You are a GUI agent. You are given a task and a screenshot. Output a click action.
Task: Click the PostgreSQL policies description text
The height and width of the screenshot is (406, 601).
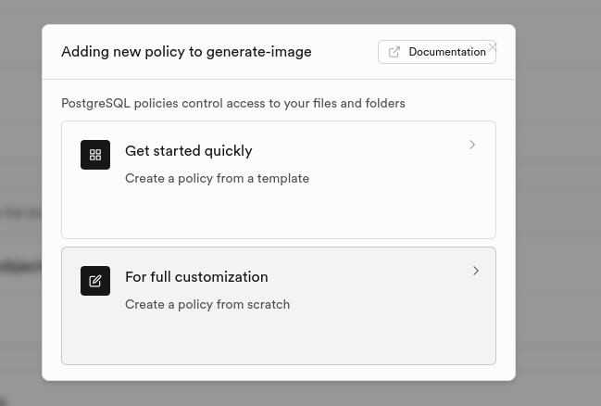point(233,103)
